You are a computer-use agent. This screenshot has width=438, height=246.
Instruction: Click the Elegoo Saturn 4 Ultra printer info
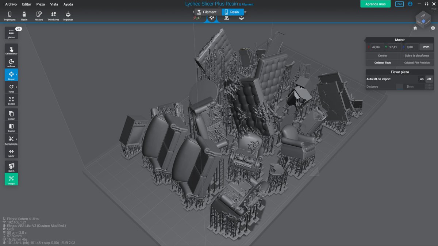click(23, 219)
